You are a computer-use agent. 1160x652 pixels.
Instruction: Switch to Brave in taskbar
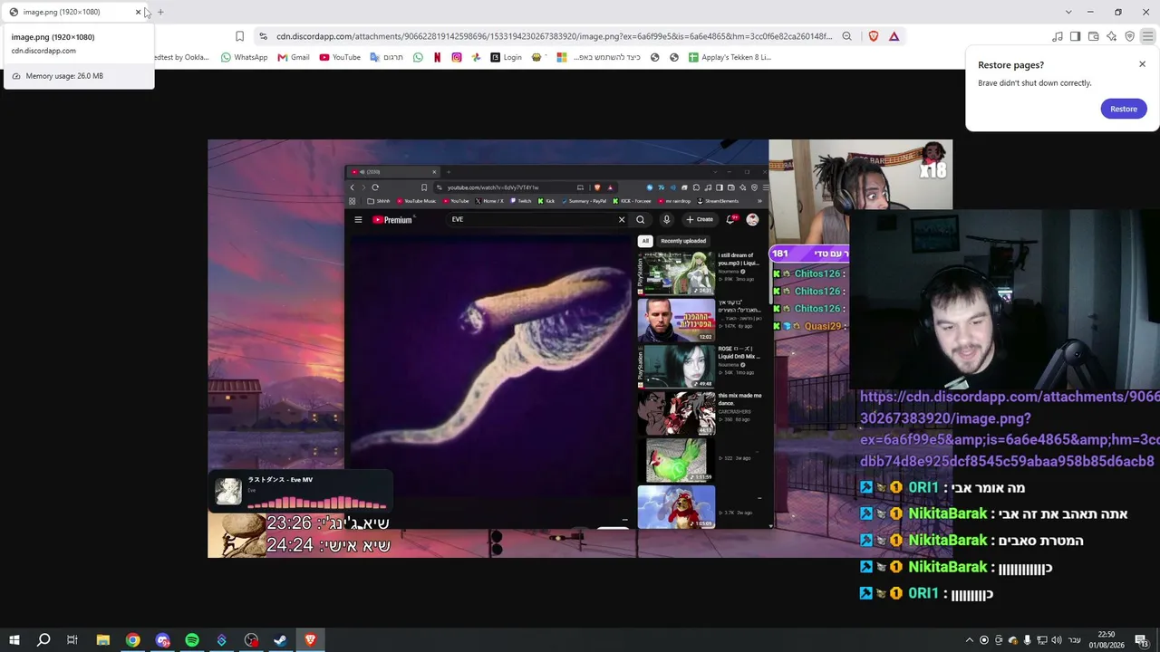pos(310,640)
